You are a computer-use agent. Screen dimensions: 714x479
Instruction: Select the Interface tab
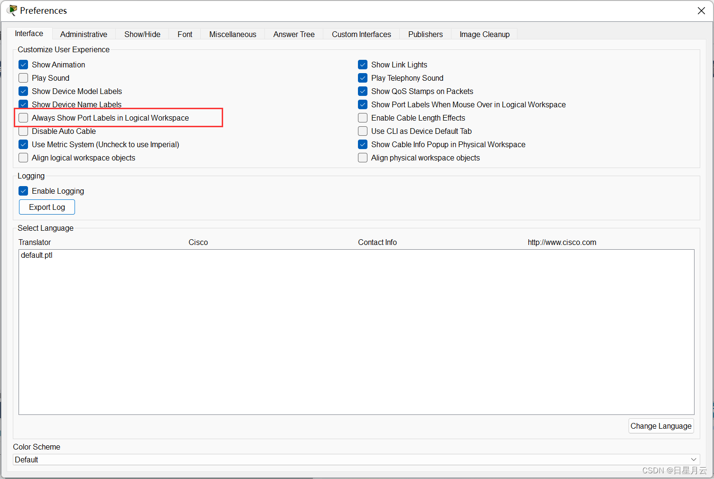click(29, 33)
